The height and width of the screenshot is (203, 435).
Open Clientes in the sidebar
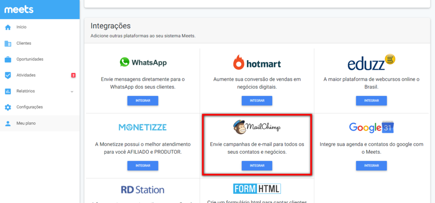point(40,43)
